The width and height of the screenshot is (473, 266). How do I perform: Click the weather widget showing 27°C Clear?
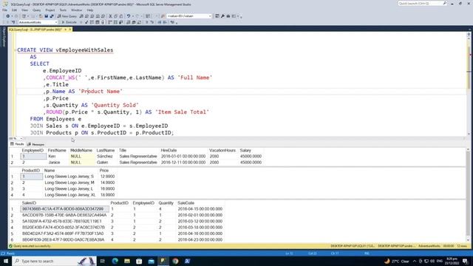pyautogui.click(x=397, y=261)
